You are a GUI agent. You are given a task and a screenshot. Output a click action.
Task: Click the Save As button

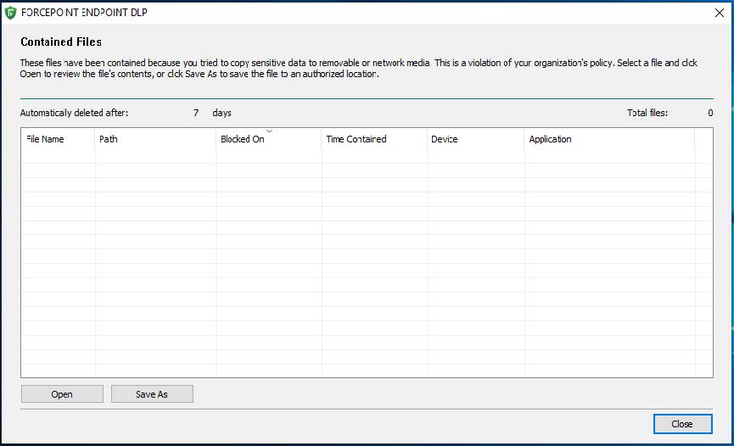point(152,394)
